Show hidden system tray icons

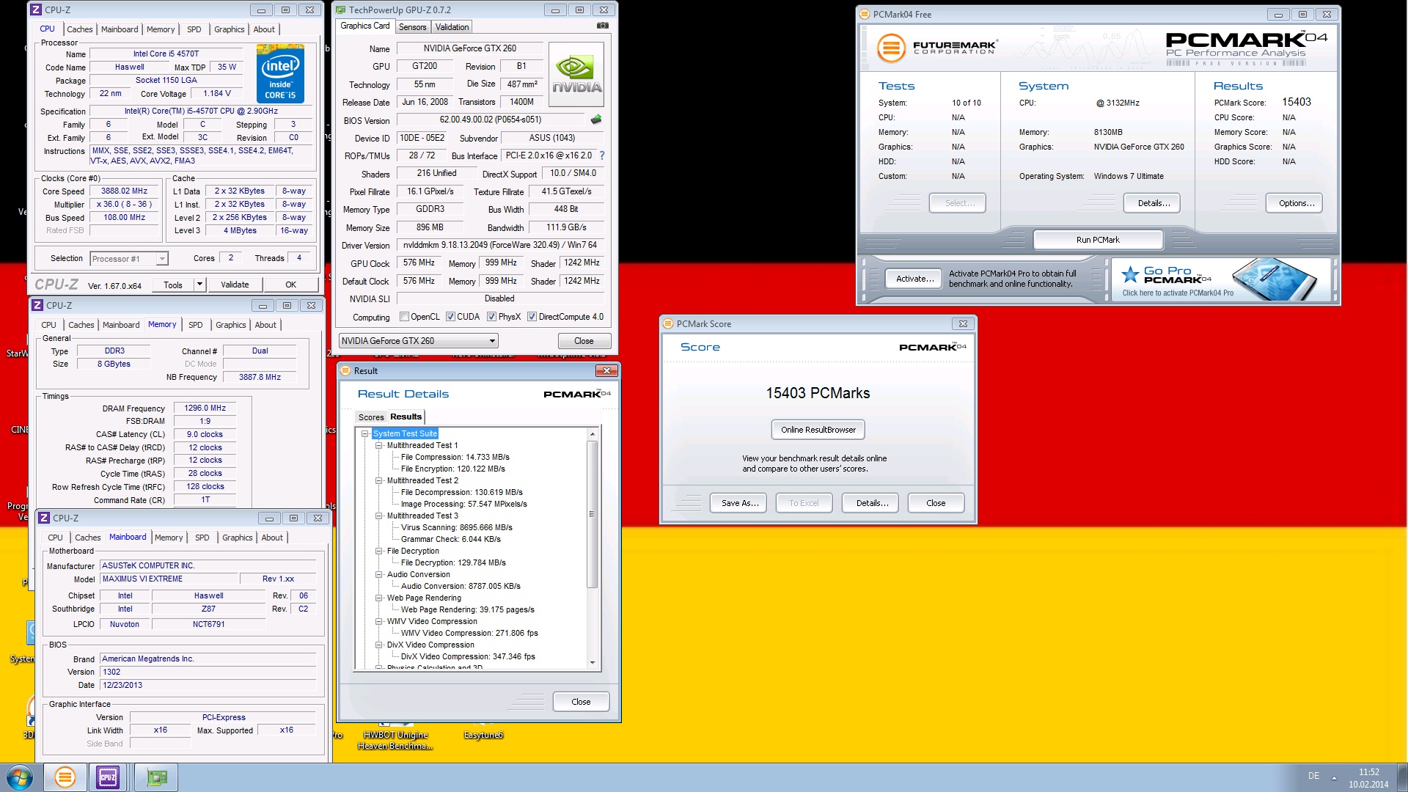point(1334,777)
